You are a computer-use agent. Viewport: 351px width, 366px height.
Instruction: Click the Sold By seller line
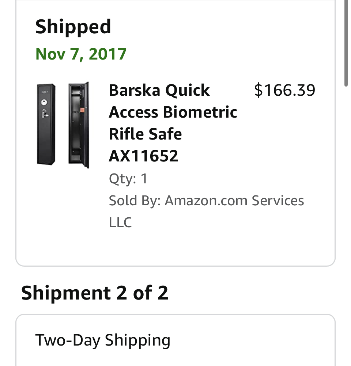coord(206,201)
